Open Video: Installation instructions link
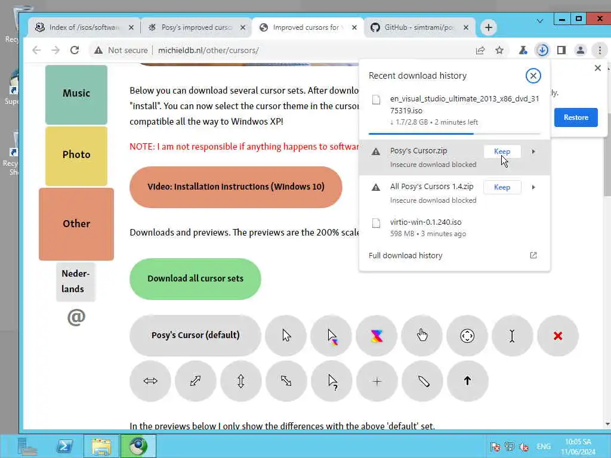Image resolution: width=611 pixels, height=458 pixels. coord(236,187)
